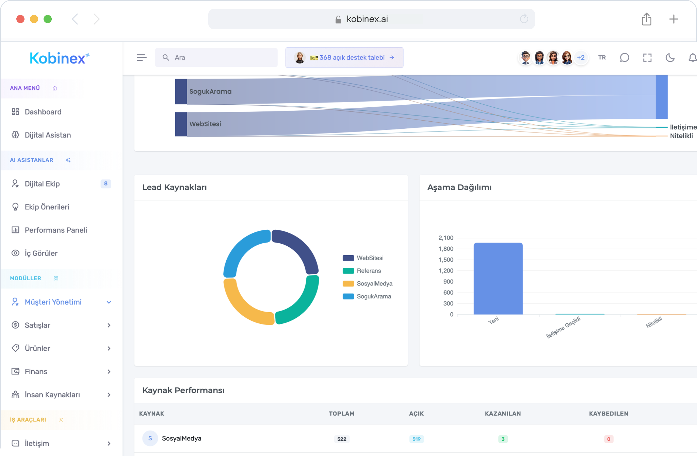The image size is (697, 456).
Task: Click the Finans wallet icon
Action: pos(15,371)
